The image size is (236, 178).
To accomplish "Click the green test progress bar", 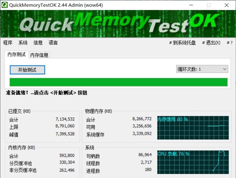I will 118,82.
